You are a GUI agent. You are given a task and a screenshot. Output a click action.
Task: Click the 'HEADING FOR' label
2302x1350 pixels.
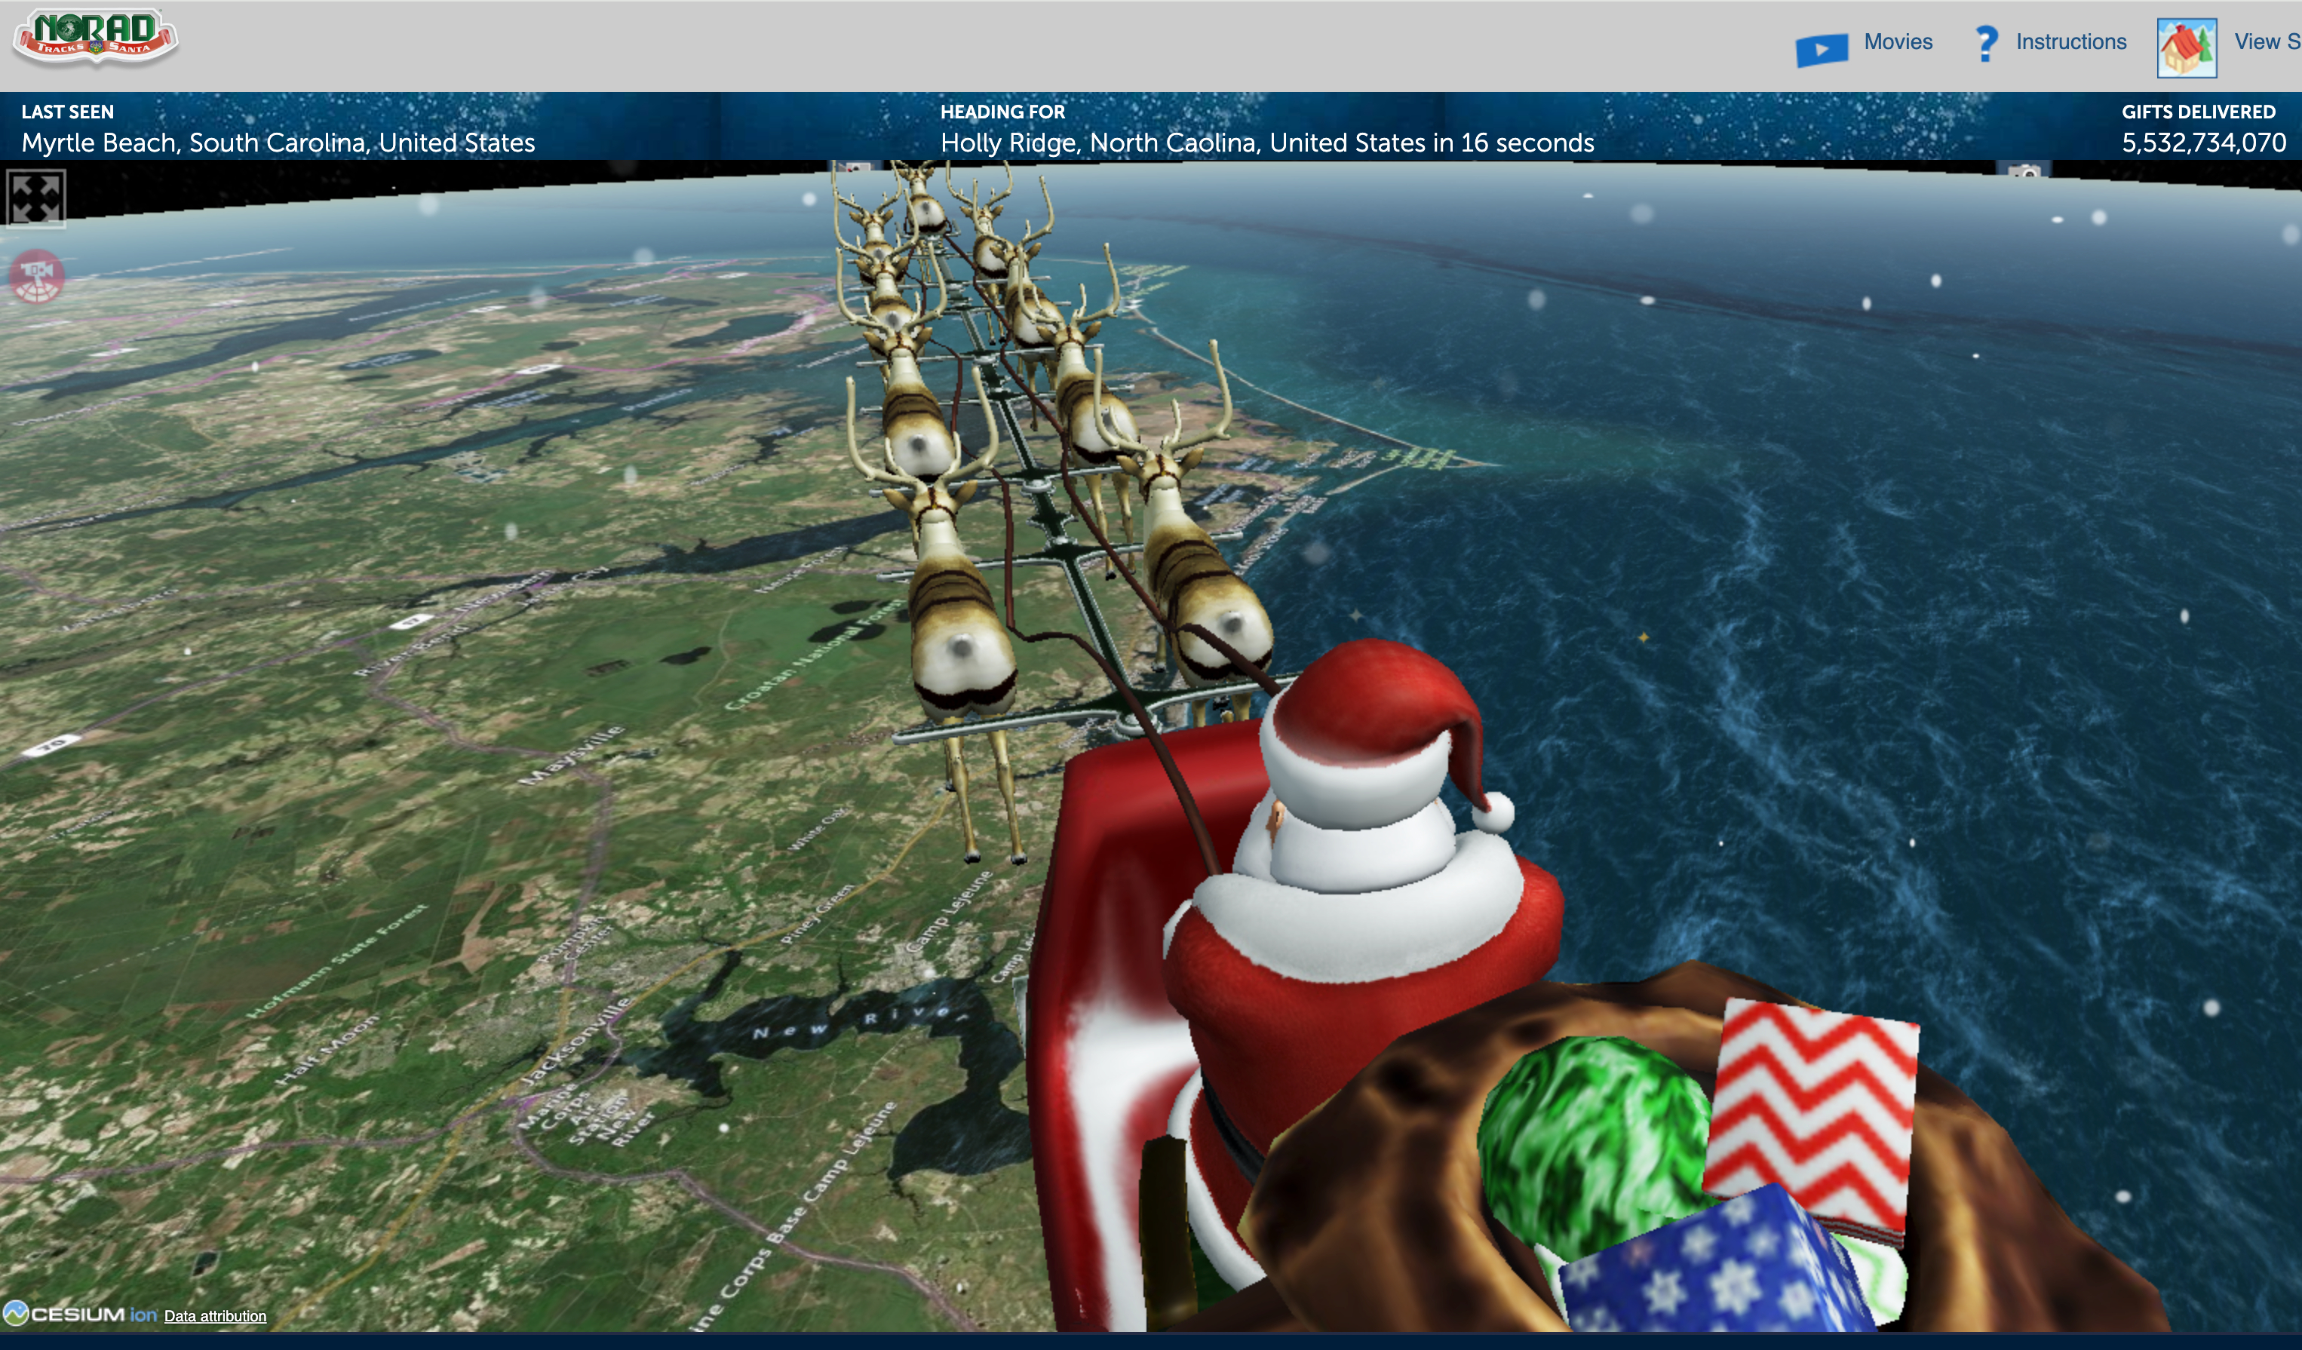1002,112
